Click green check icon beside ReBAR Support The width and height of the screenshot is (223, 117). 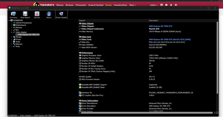tap(80, 85)
